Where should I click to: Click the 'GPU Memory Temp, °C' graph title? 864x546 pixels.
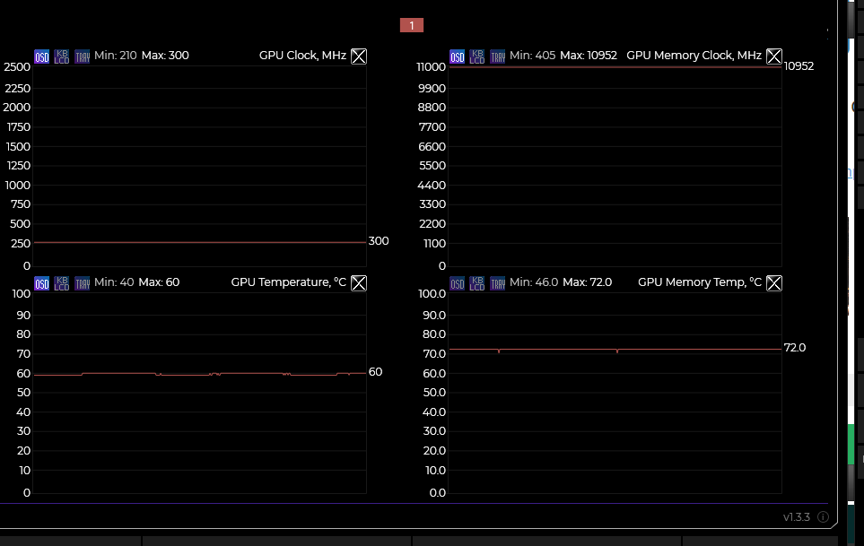point(700,282)
